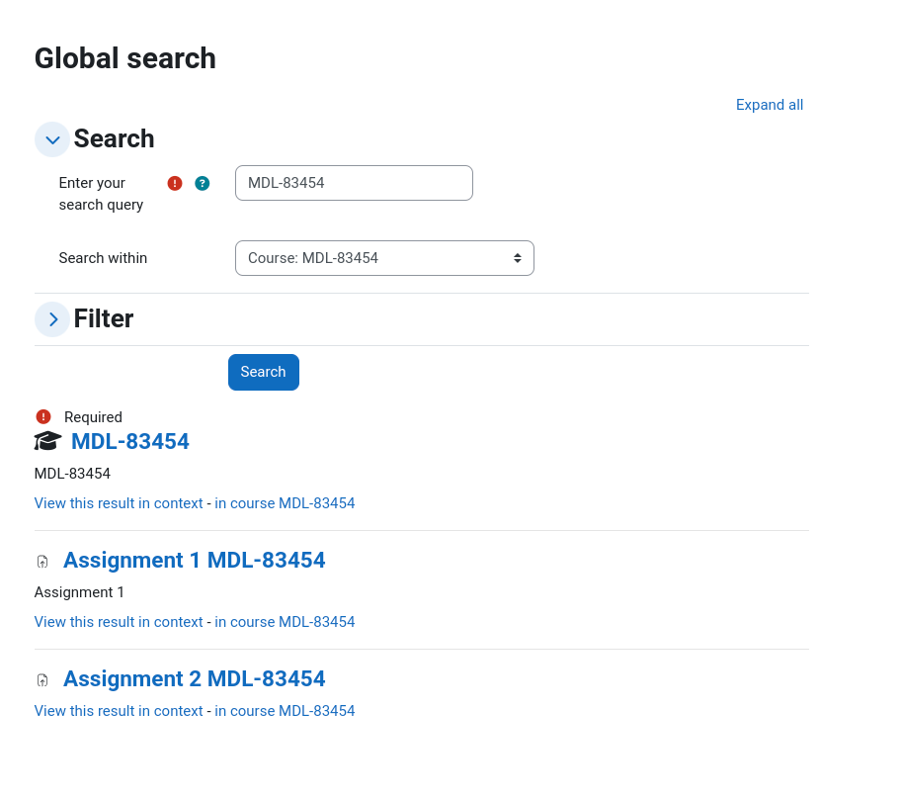The width and height of the screenshot is (902, 799).
Task: Expand the Filter section chevron
Action: tap(52, 319)
